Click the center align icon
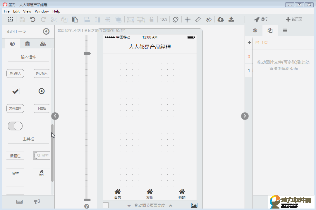This screenshot has width=316, height=210. (108, 20)
